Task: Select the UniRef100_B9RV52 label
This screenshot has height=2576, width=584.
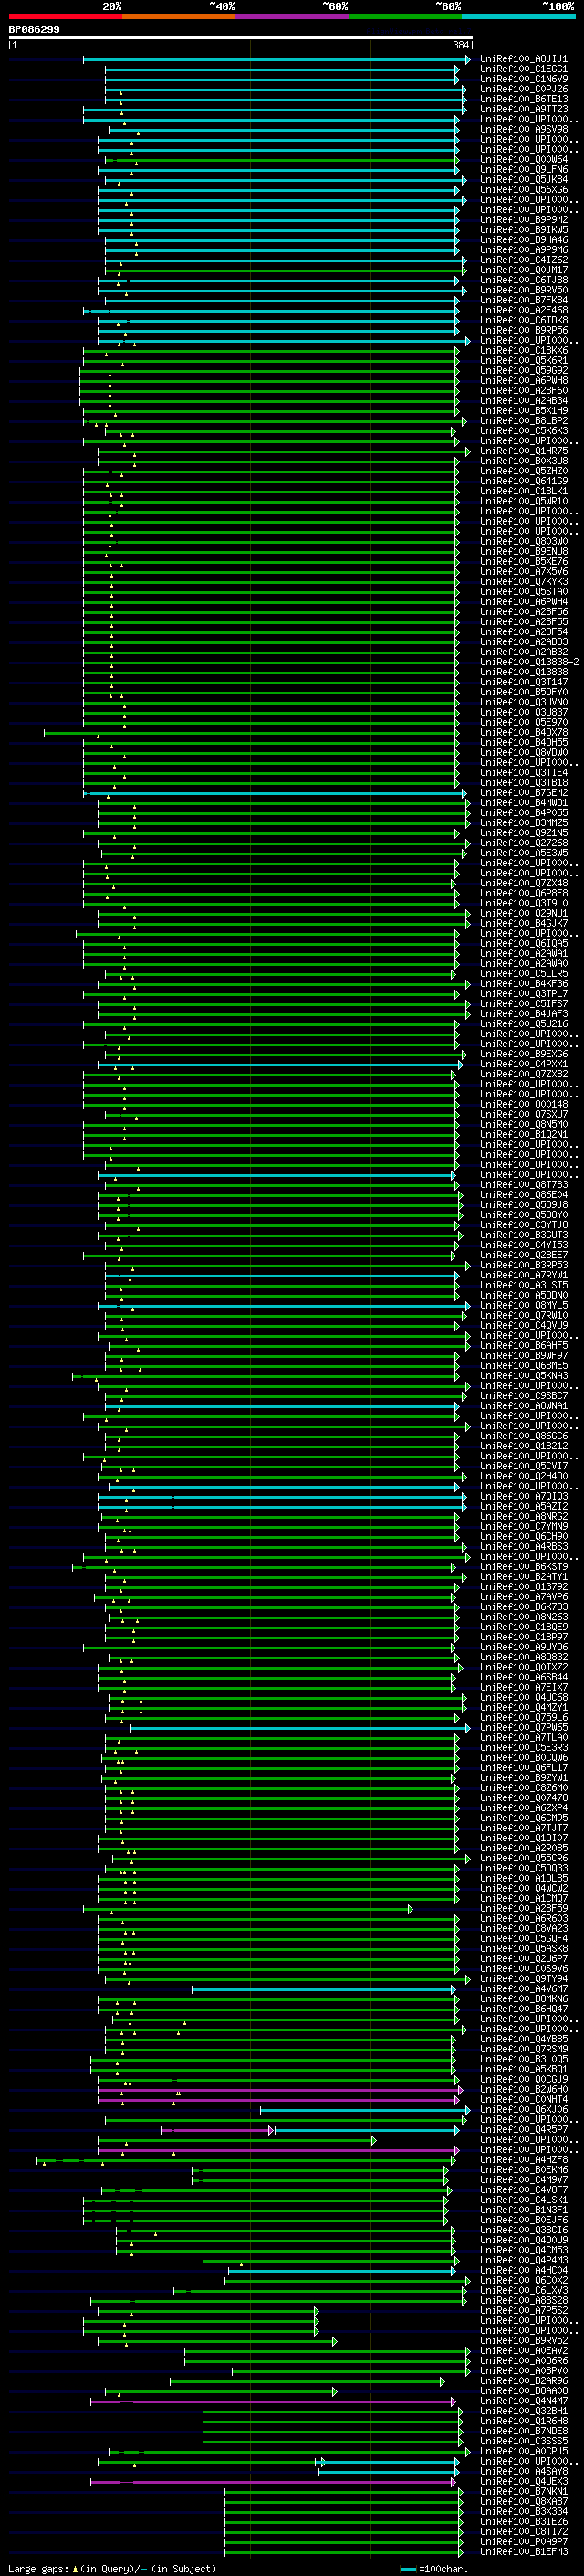Action: [524, 2340]
